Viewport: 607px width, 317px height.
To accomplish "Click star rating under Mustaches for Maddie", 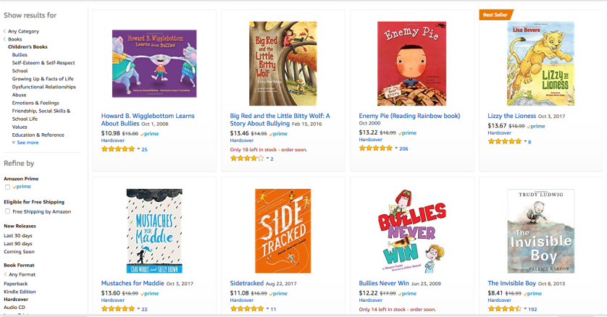I will pyautogui.click(x=117, y=309).
